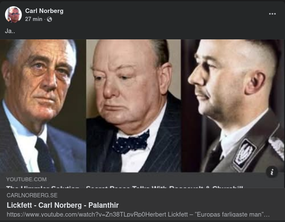Open Carl Norberg's round profile picture
The image size is (285, 222).
pos(13,14)
